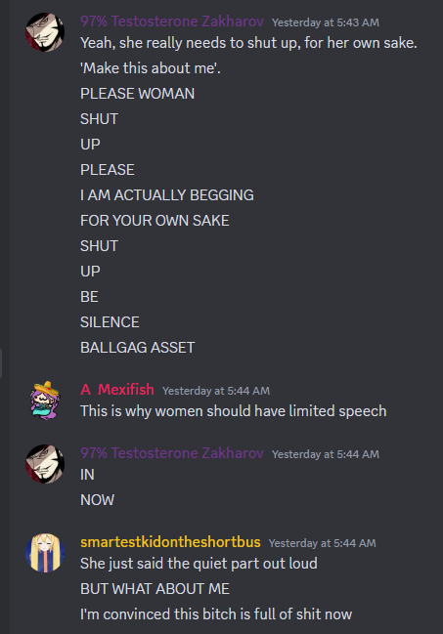Click the Mexifish username in red
Viewport: 443px width, 634px height.
pyautogui.click(x=117, y=390)
